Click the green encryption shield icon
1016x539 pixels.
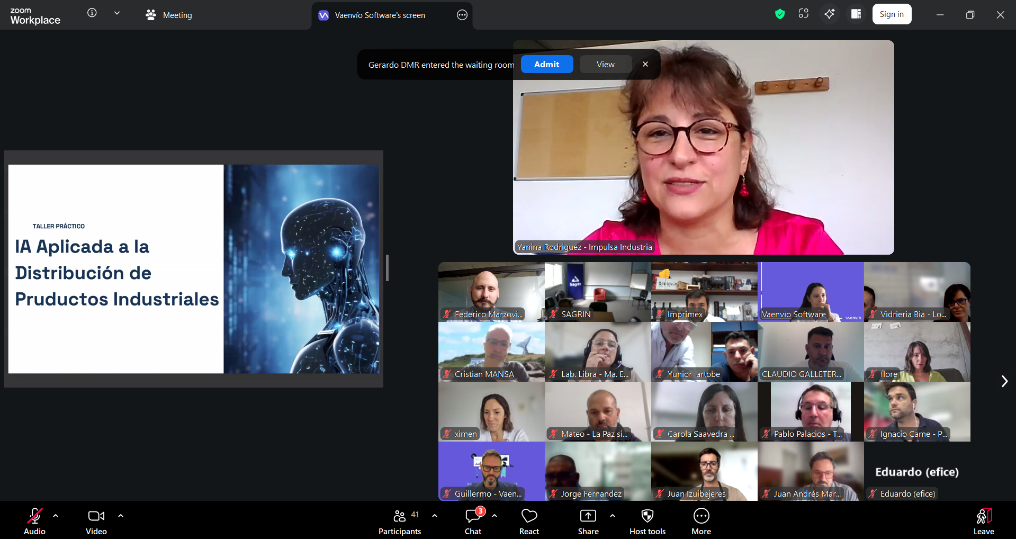point(779,14)
